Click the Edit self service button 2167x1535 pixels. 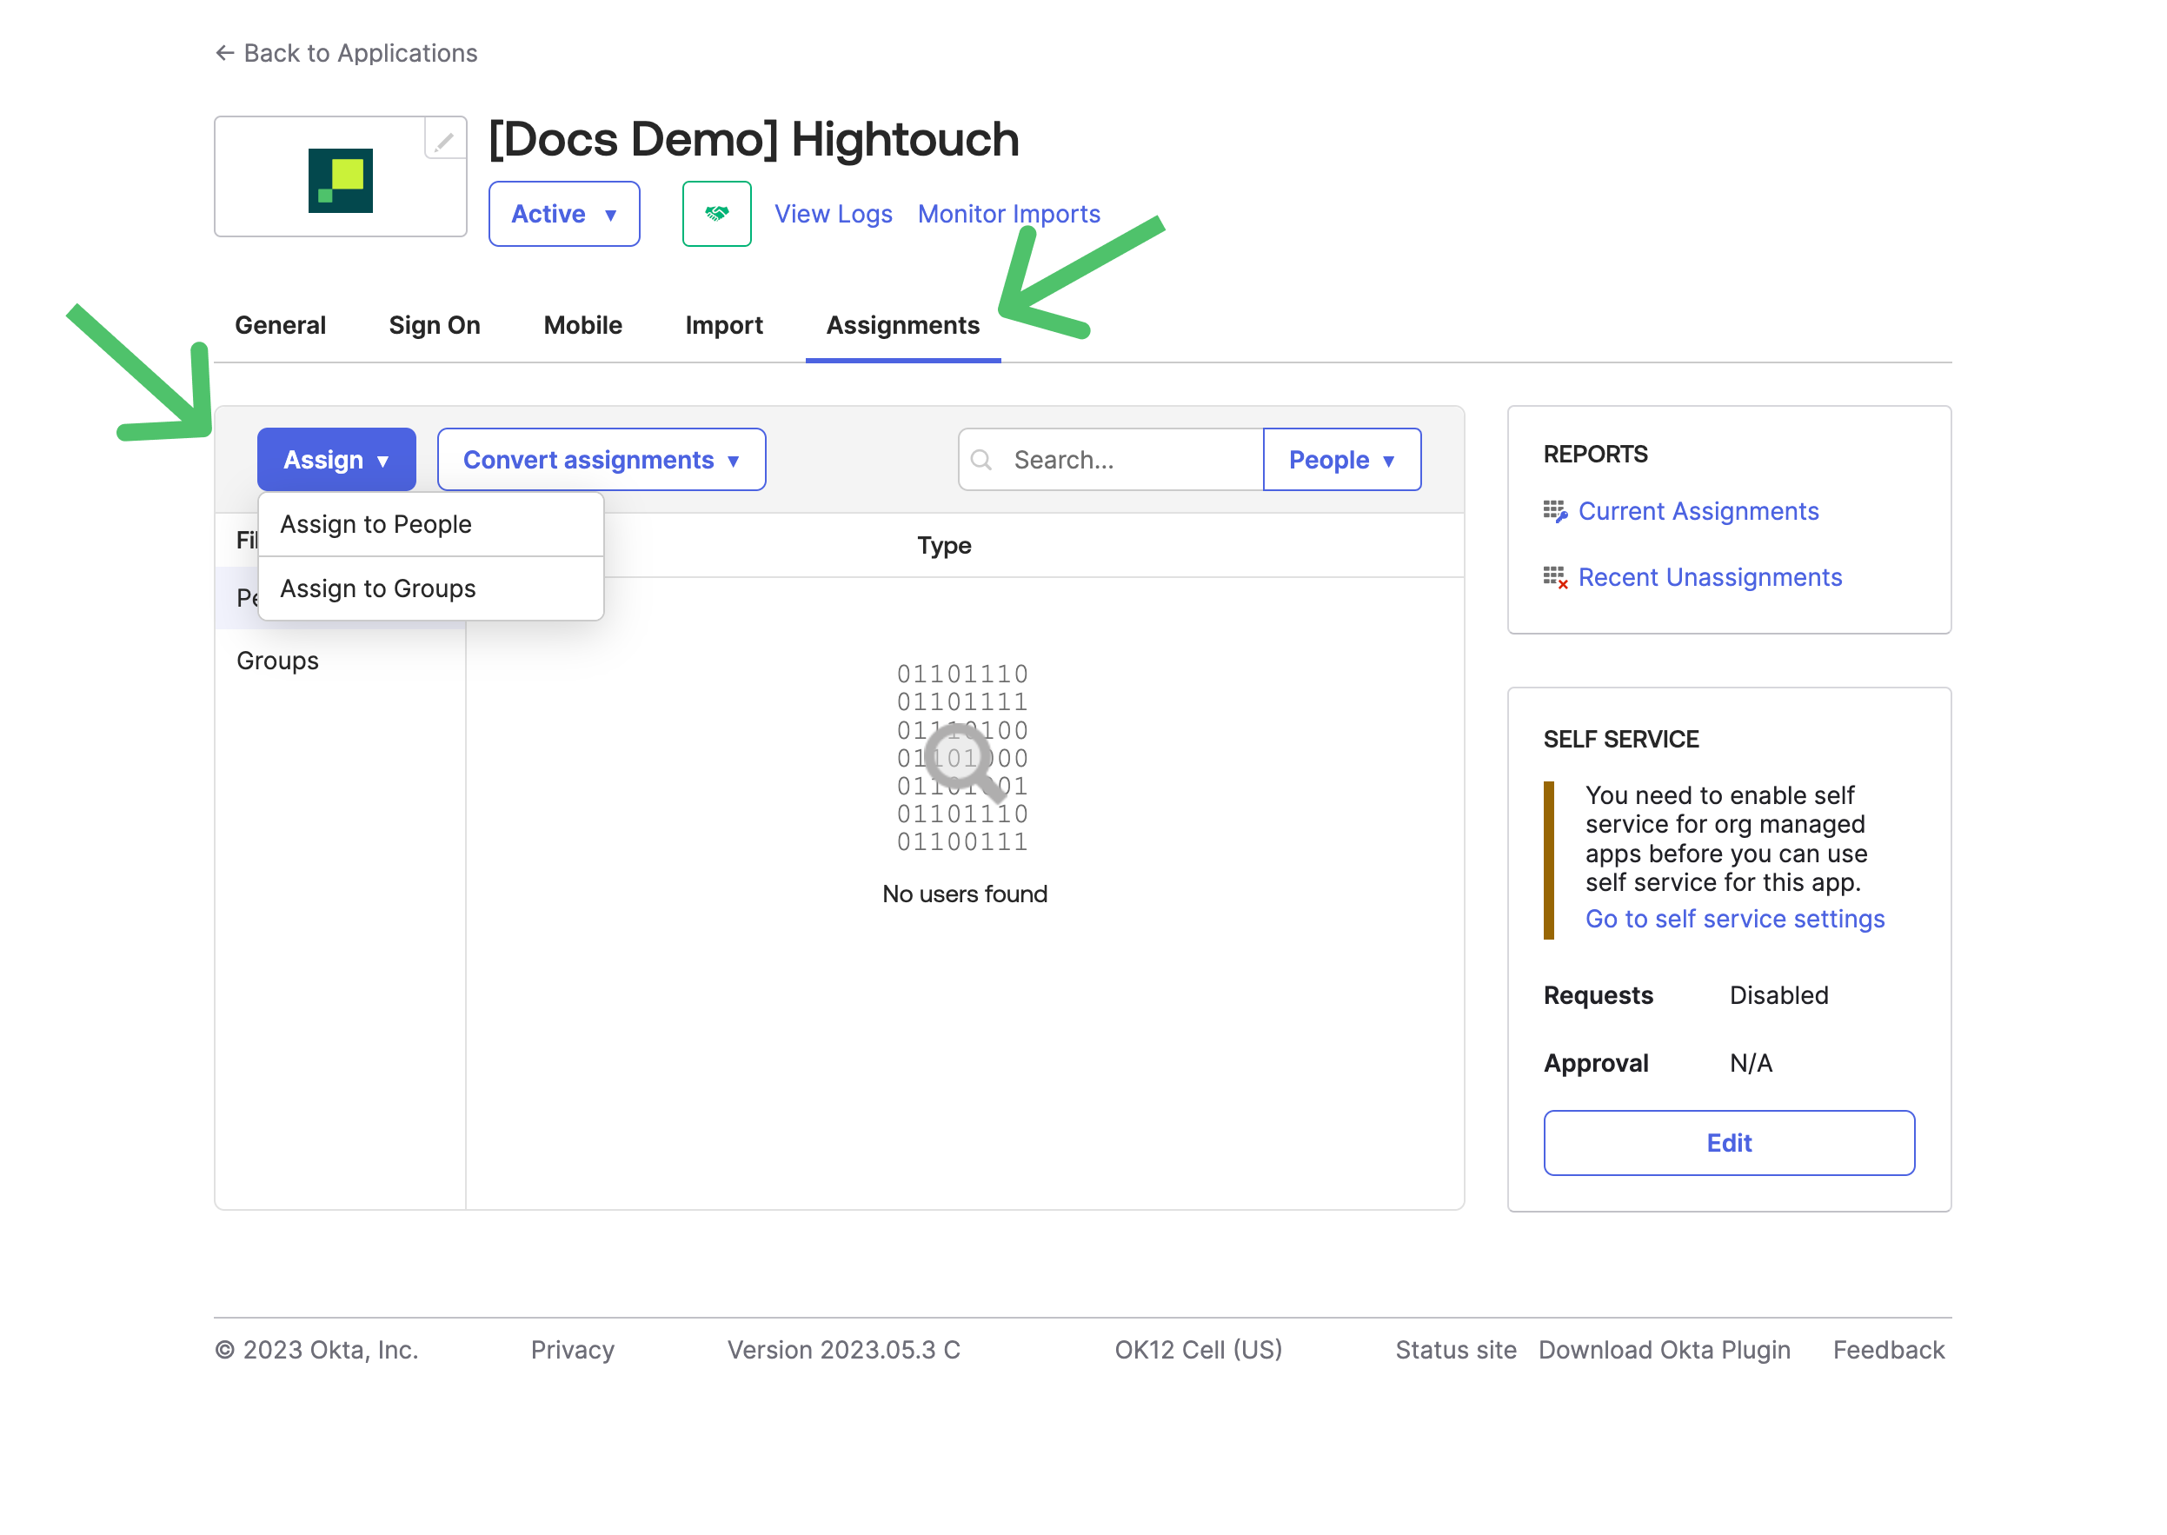[x=1729, y=1143]
